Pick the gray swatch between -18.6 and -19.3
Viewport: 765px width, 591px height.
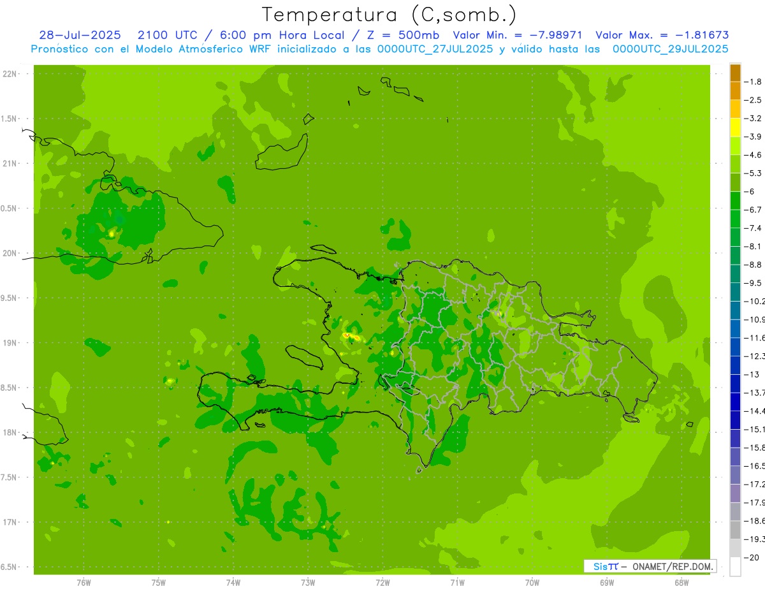(x=735, y=530)
